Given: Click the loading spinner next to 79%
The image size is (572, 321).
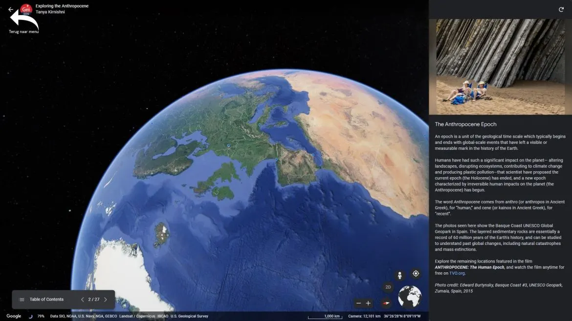Looking at the screenshot, I should click(31, 316).
